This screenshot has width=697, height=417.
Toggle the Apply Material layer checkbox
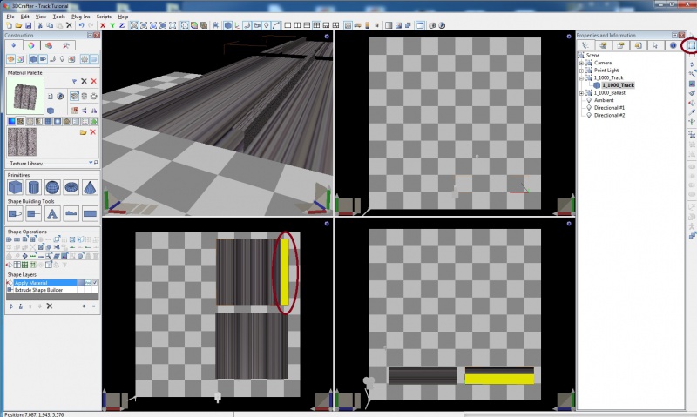[x=95, y=282]
